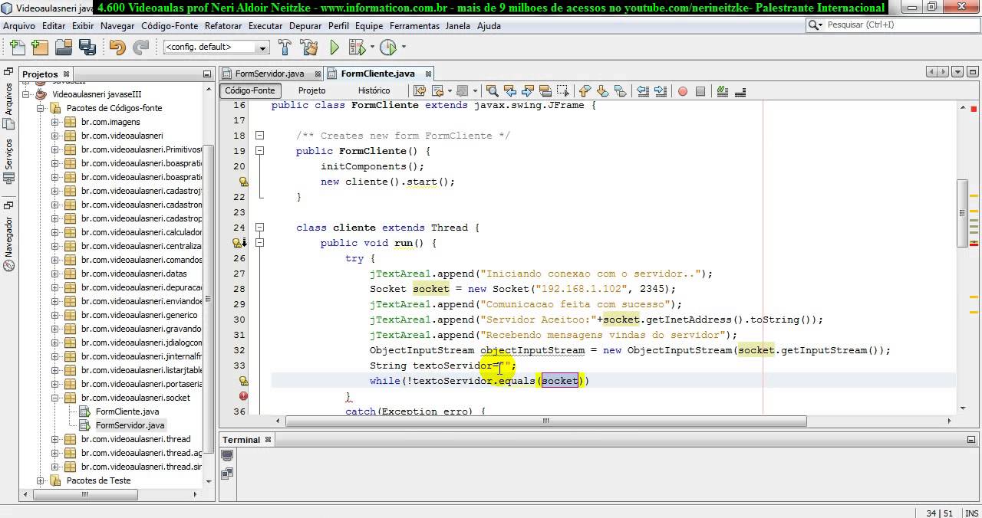Click the New Project toolbar icon
The width and height of the screenshot is (982, 518).
coord(40,48)
